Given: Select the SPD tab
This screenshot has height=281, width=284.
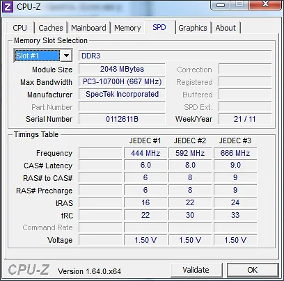Looking at the screenshot, I should [x=159, y=27].
